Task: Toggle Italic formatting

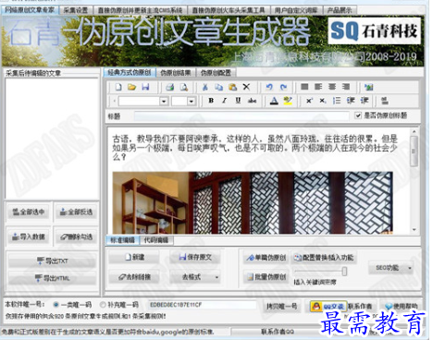Action: (x=224, y=101)
